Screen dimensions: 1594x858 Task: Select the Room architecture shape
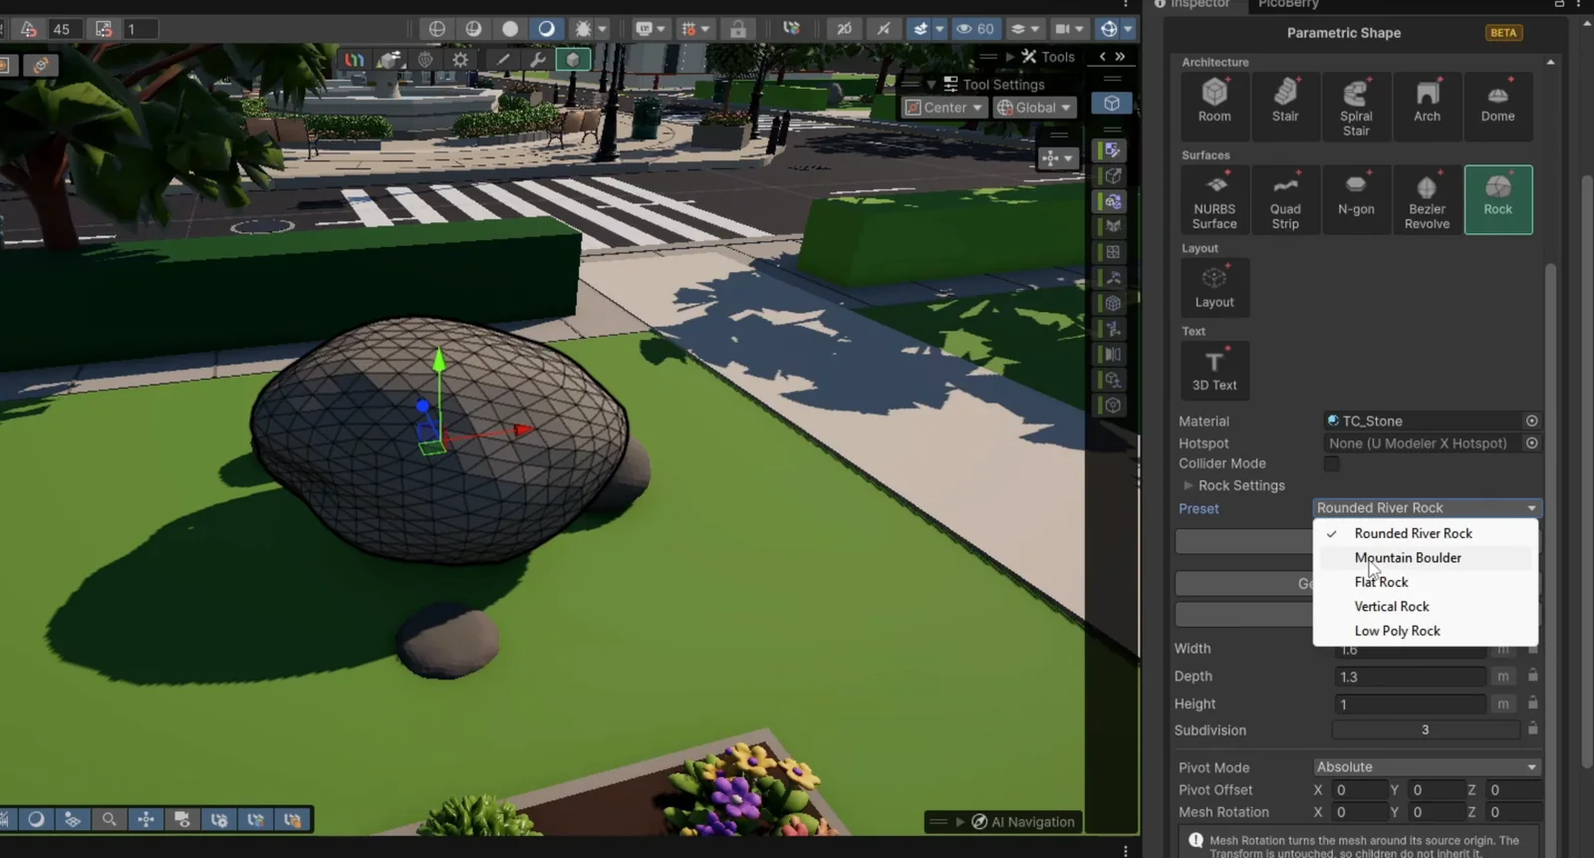(x=1214, y=105)
